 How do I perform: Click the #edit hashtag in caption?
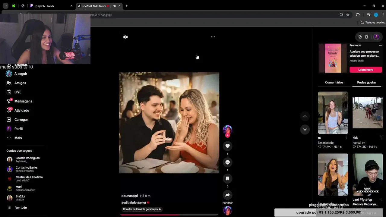pos(125,203)
